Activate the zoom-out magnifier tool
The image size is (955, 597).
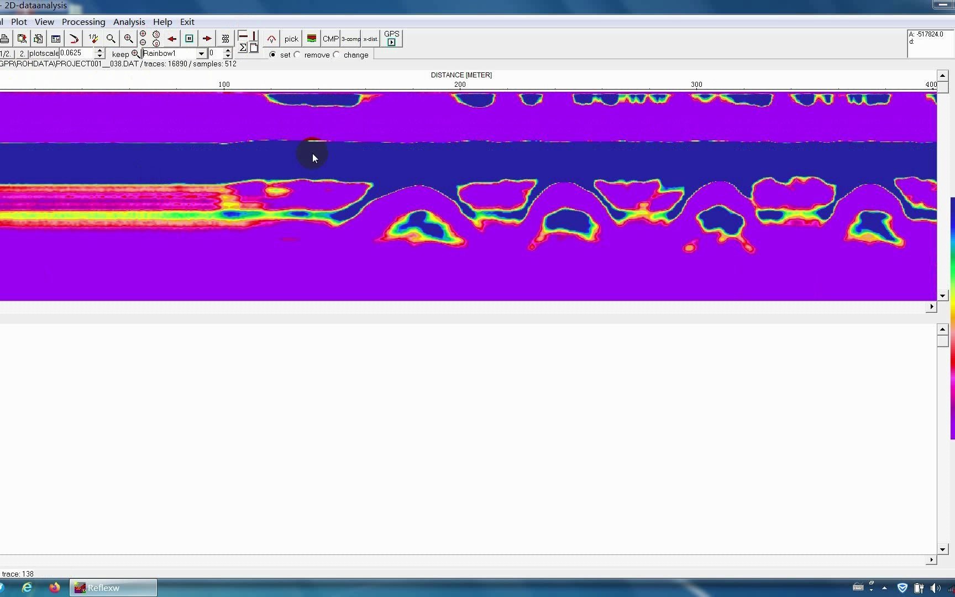tap(111, 38)
